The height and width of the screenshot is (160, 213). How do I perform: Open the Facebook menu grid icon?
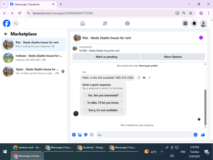(x=185, y=23)
